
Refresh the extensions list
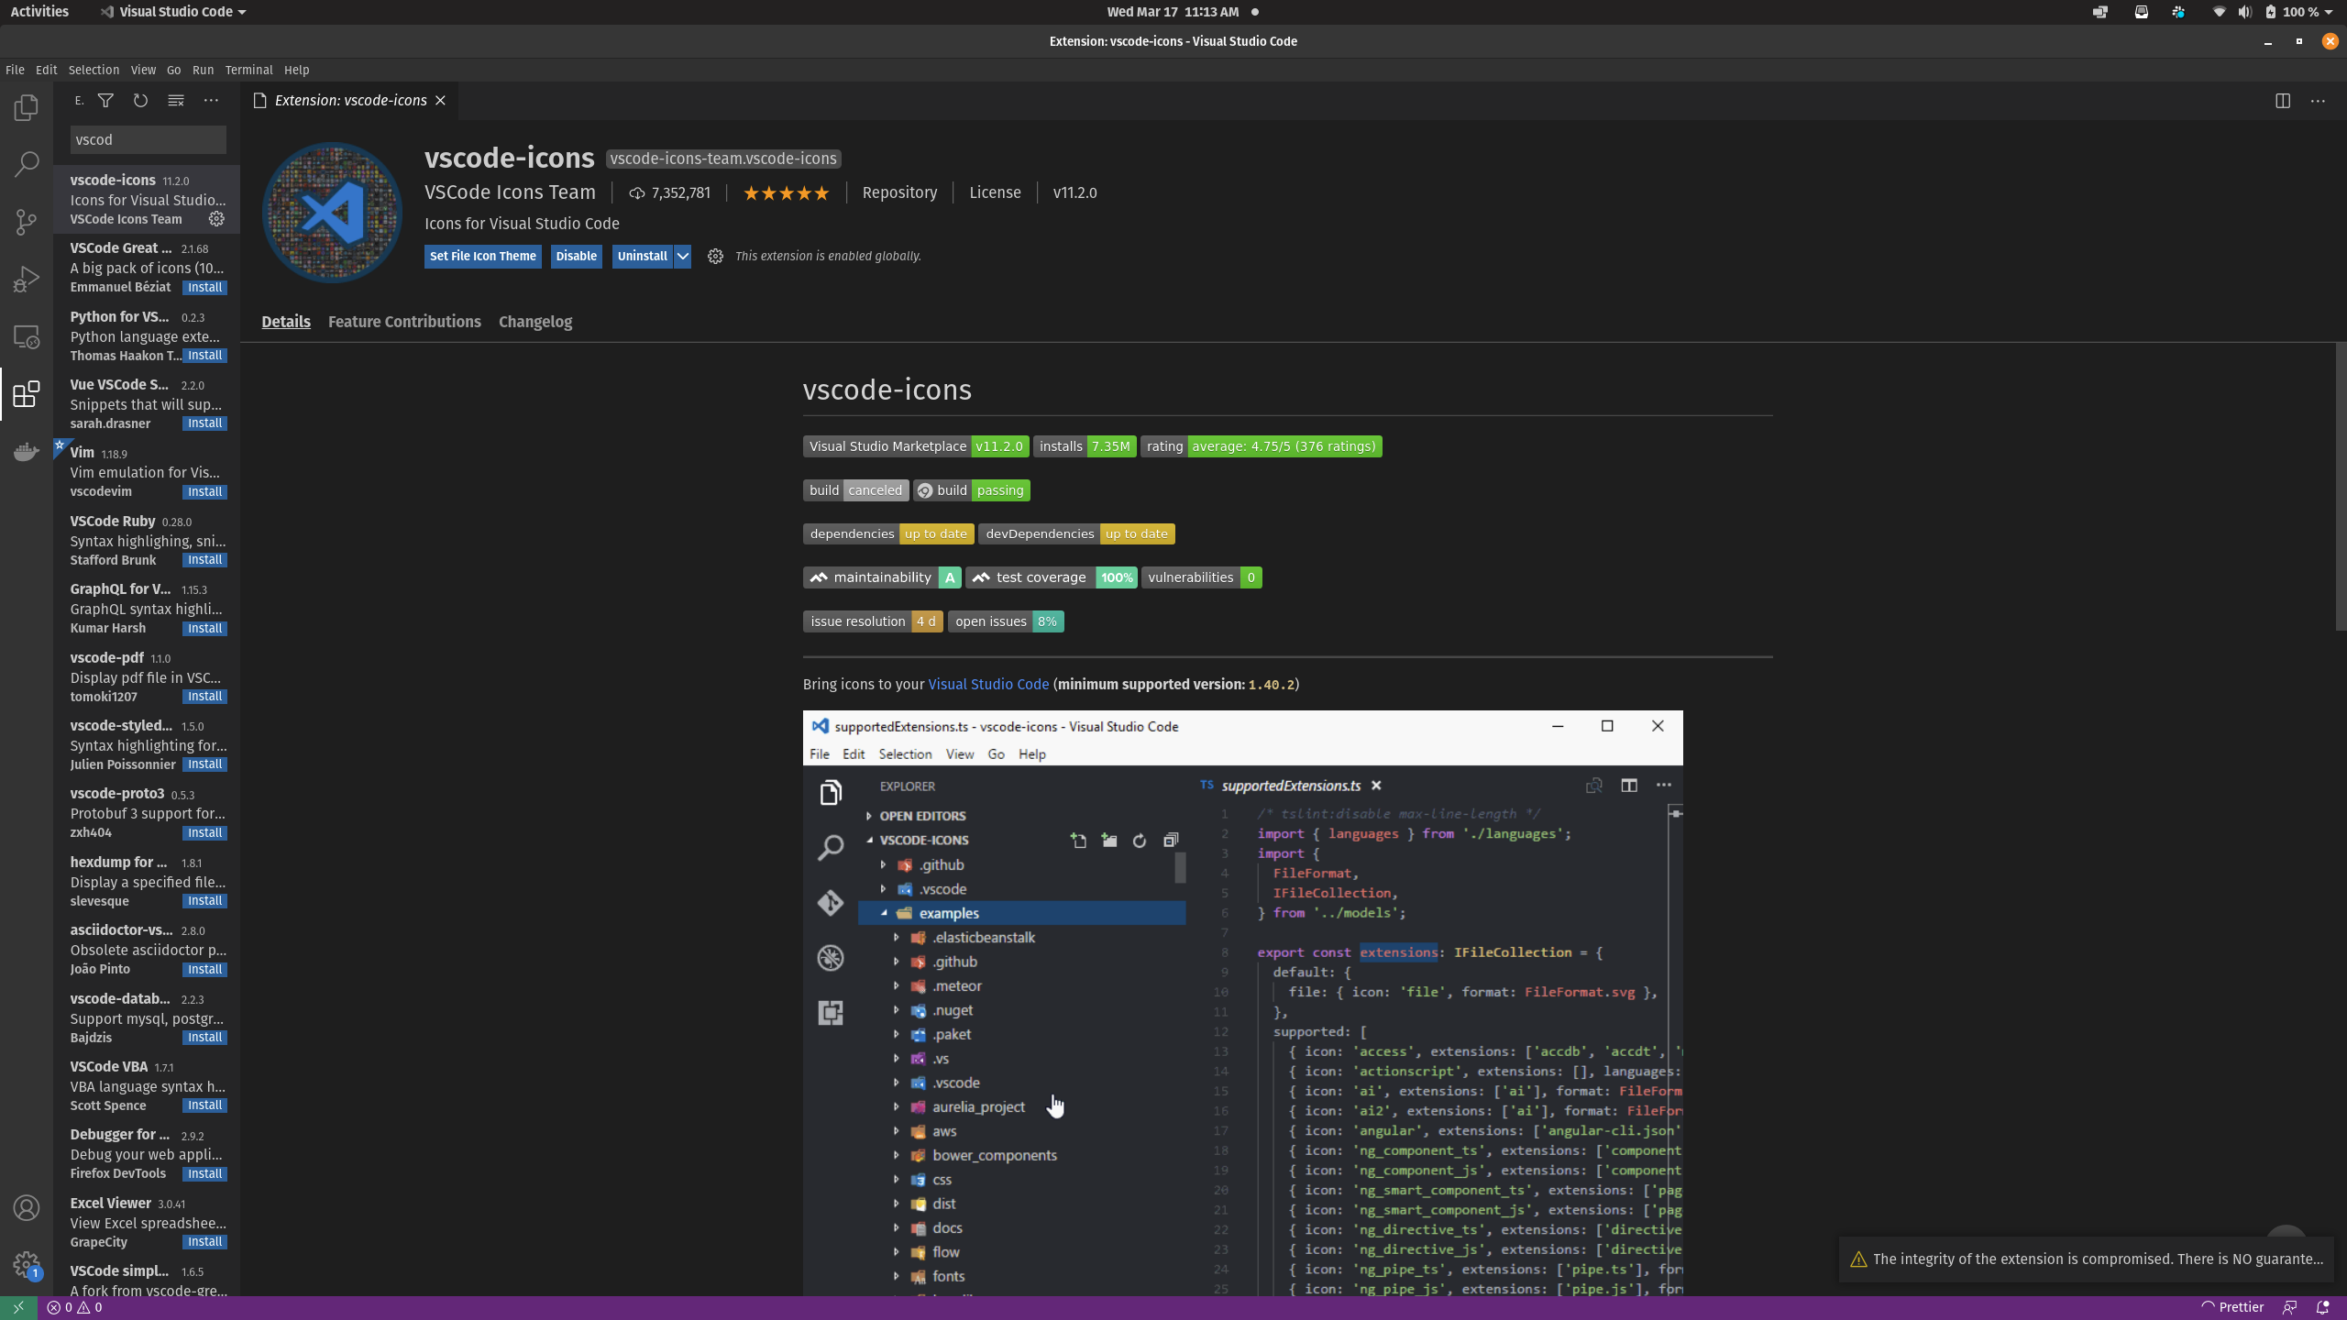pos(140,101)
